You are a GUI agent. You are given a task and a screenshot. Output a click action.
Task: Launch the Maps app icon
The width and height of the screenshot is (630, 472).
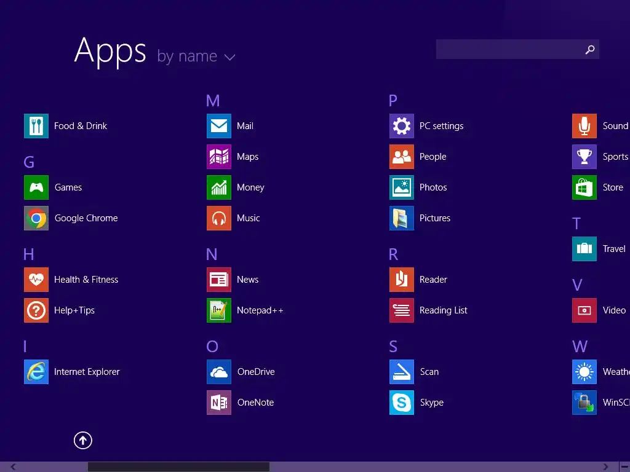pyautogui.click(x=219, y=157)
